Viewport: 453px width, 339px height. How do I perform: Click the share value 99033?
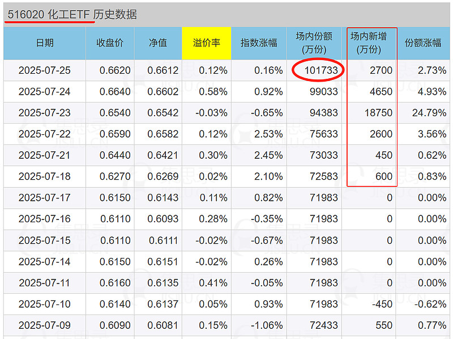click(323, 92)
